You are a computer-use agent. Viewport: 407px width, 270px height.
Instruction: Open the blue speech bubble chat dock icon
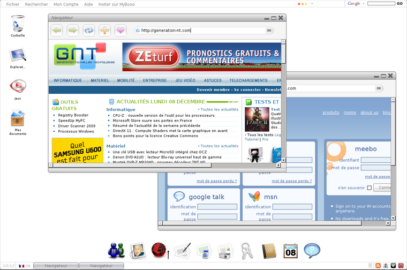[312, 251]
